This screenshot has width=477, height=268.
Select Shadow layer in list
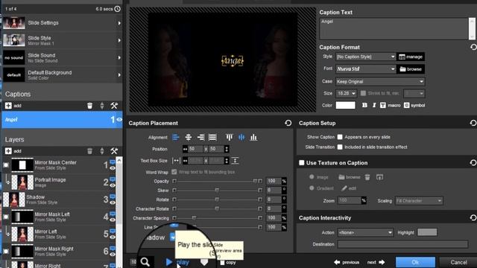59,200
